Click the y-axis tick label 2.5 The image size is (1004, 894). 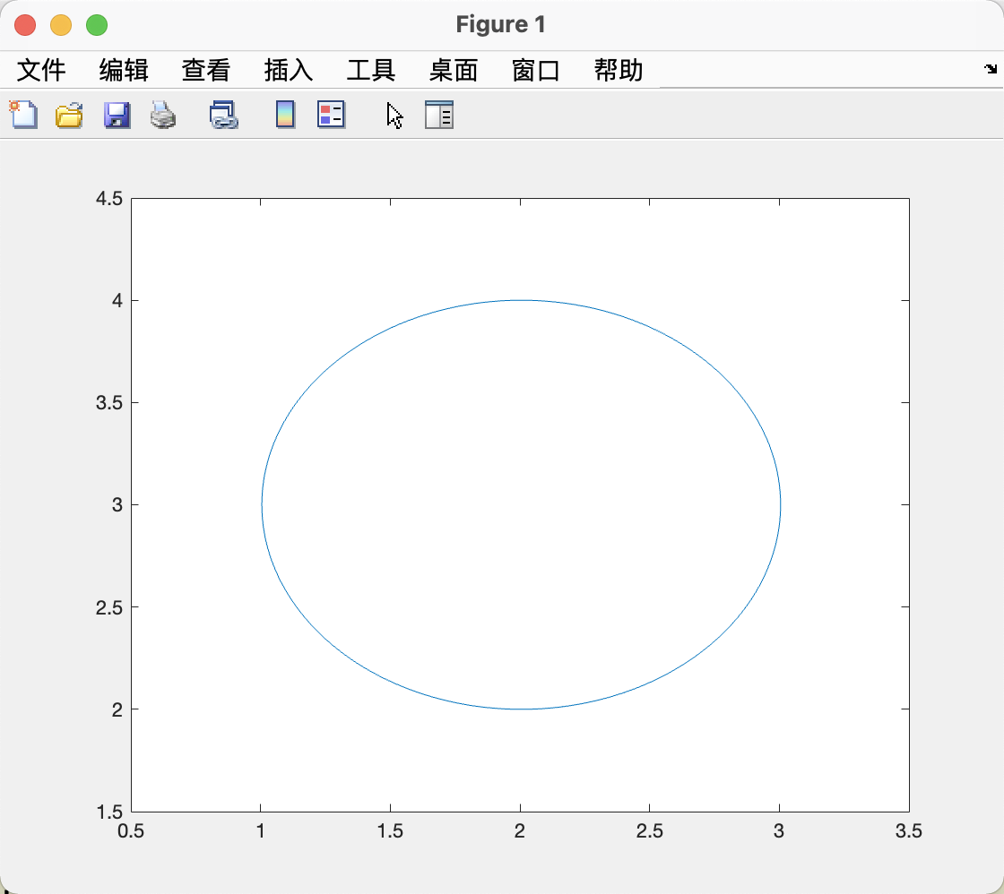click(x=108, y=607)
